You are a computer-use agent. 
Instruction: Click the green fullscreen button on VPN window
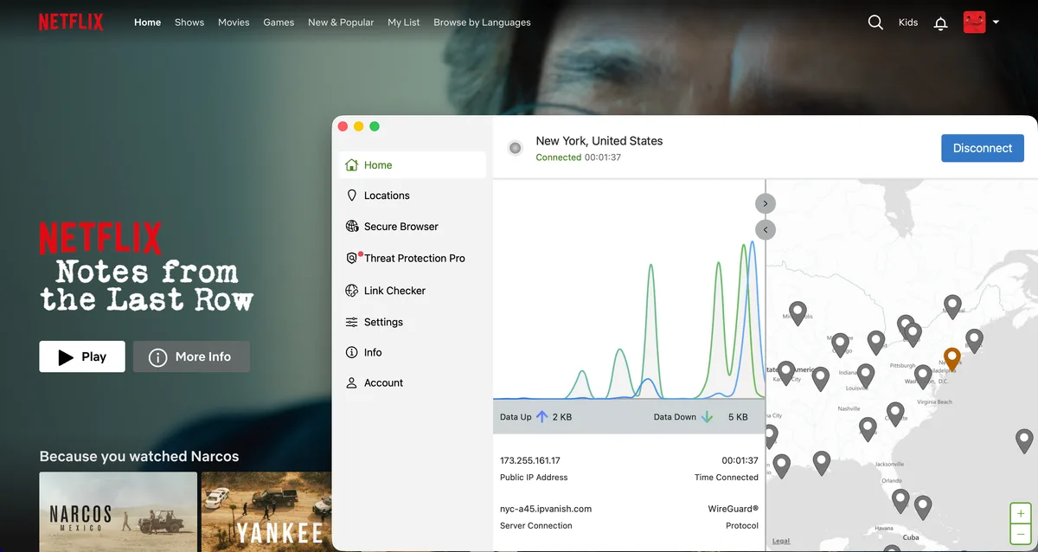pos(375,126)
